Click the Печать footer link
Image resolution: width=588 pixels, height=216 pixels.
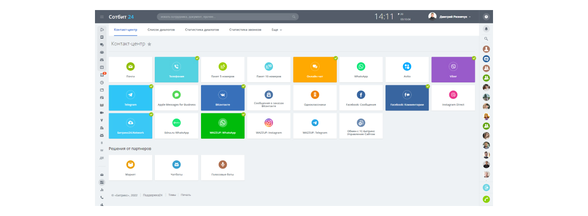[185, 195]
